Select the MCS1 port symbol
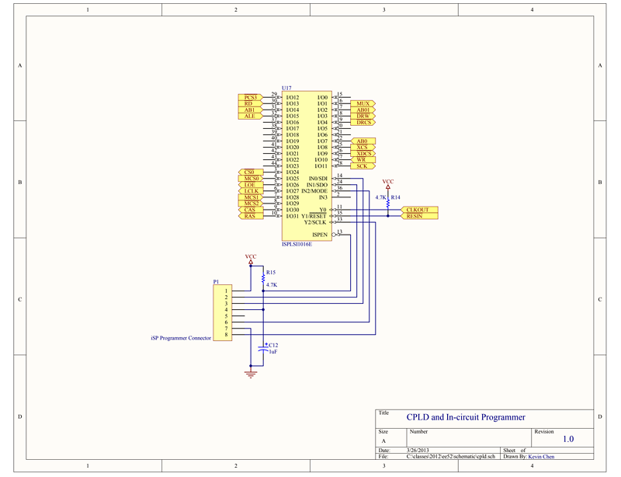621x477 pixels. (x=250, y=197)
